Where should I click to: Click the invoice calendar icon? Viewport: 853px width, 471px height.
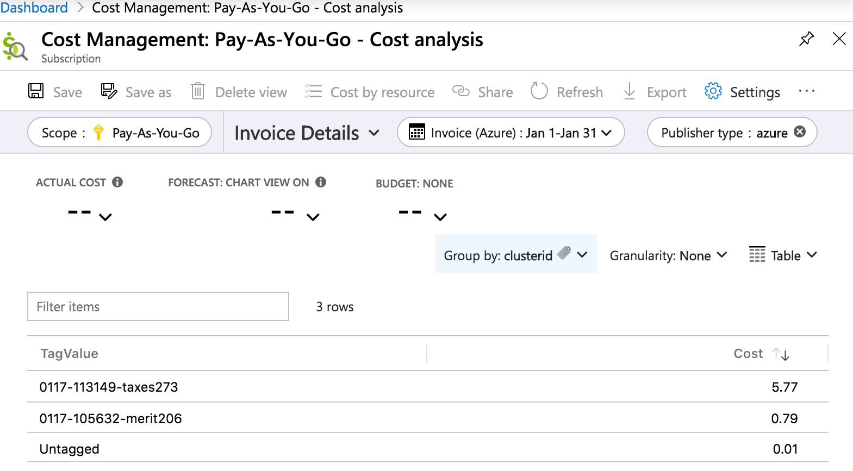[417, 132]
